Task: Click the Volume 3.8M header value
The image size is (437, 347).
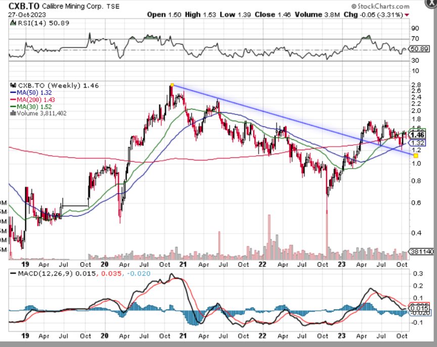Action: coord(317,15)
